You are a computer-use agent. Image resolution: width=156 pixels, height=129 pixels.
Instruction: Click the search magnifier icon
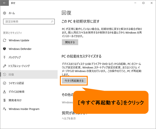click(52, 21)
